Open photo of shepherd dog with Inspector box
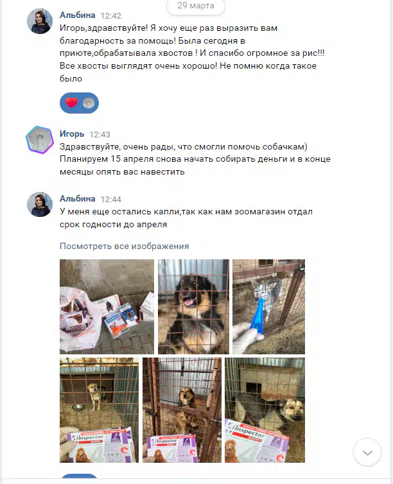 pyautogui.click(x=265, y=410)
